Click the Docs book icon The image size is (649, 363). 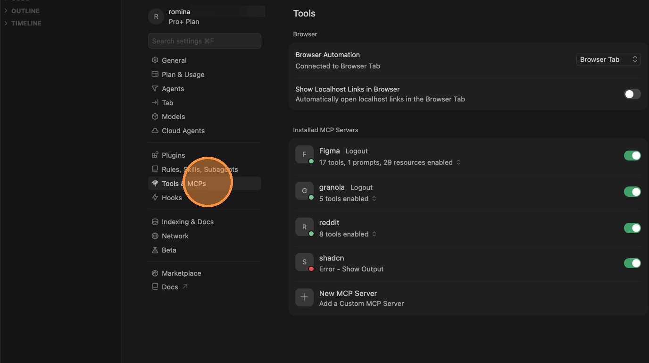pyautogui.click(x=155, y=287)
